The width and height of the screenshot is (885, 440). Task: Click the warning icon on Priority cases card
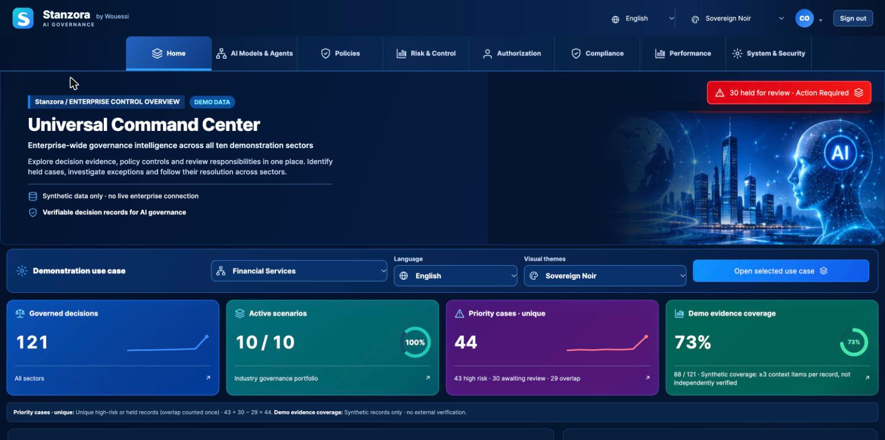(459, 314)
